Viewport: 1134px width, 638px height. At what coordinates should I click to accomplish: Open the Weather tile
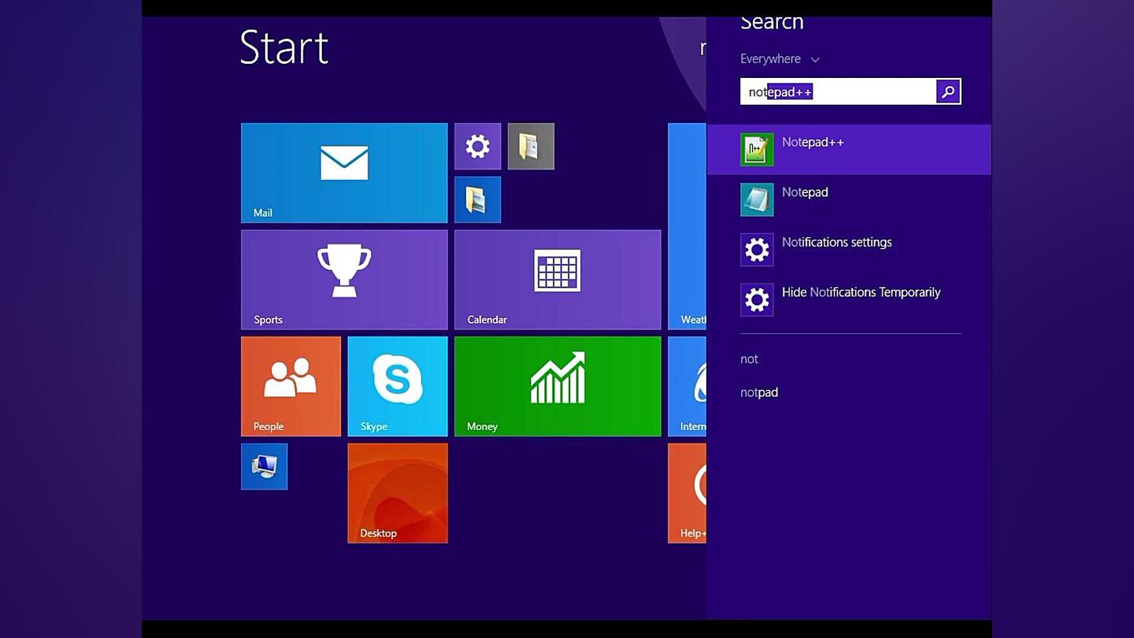tap(687, 226)
